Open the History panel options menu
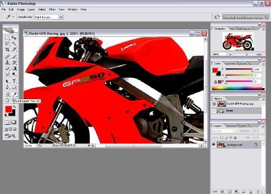This screenshot has height=194, width=271. pos(263,99)
